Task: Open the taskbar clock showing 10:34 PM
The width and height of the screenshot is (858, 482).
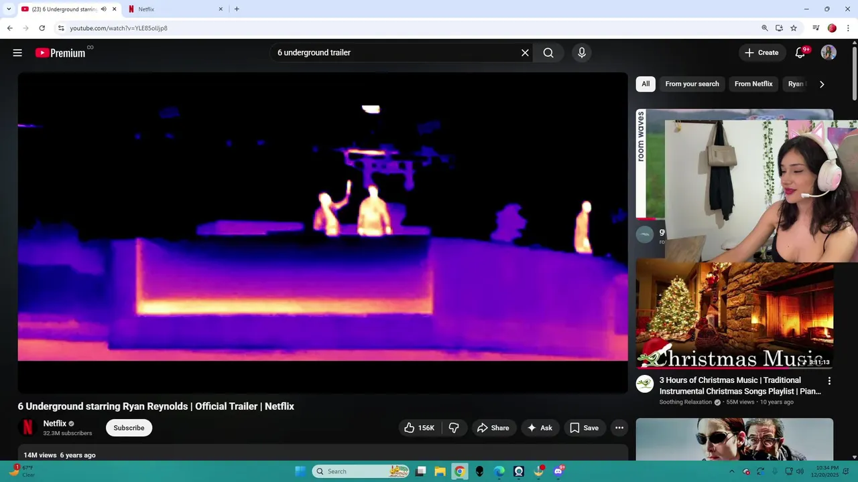Action: point(826,471)
